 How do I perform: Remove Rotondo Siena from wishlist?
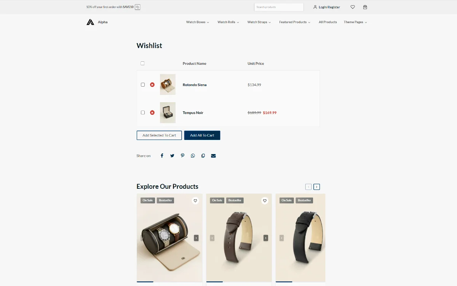tap(152, 85)
